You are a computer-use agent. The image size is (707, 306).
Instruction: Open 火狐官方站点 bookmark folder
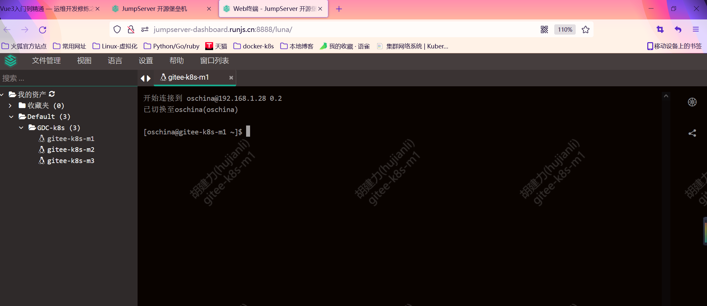coord(24,46)
